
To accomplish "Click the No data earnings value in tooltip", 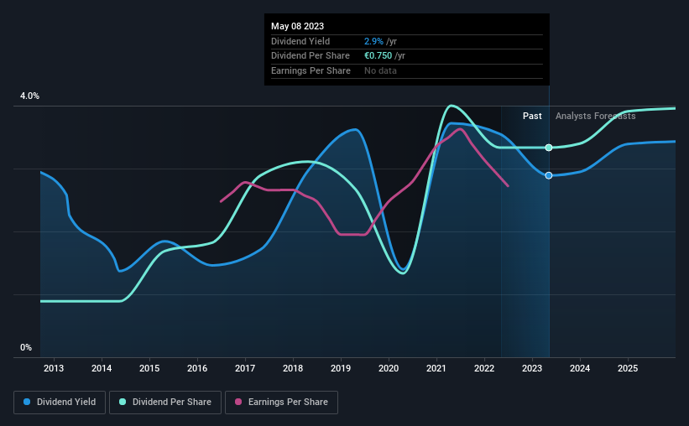I will coord(380,70).
